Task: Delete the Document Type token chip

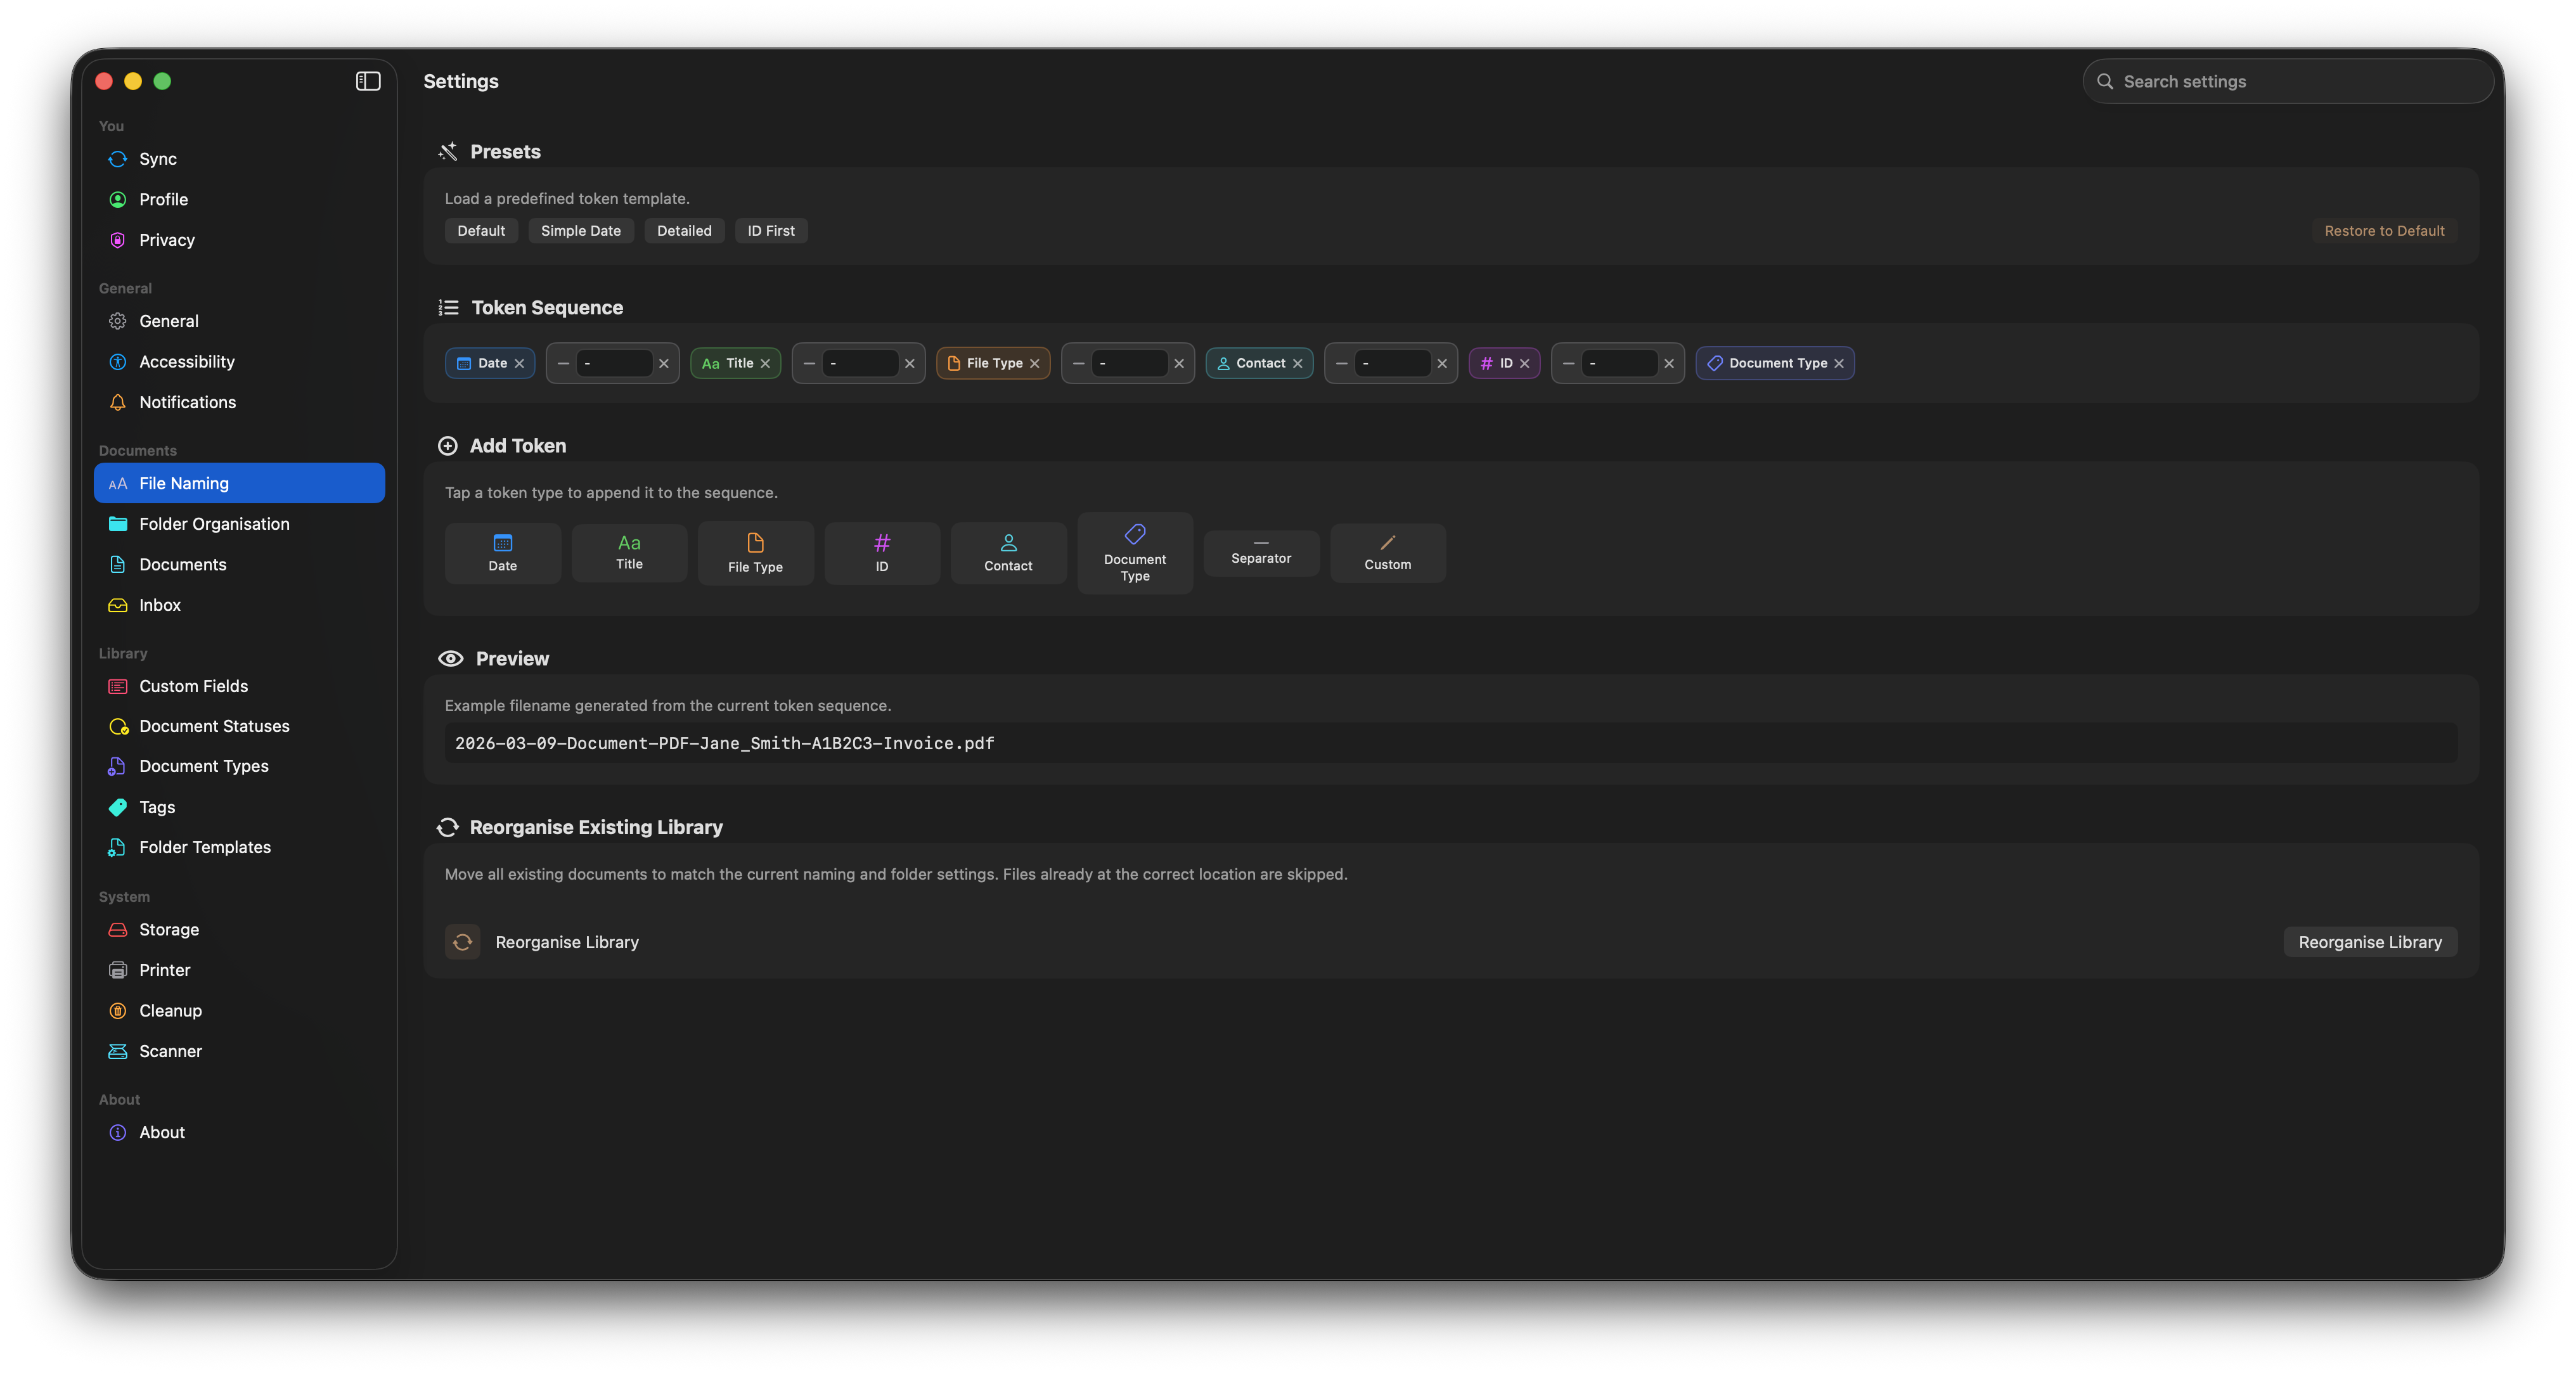Action: (x=1838, y=363)
